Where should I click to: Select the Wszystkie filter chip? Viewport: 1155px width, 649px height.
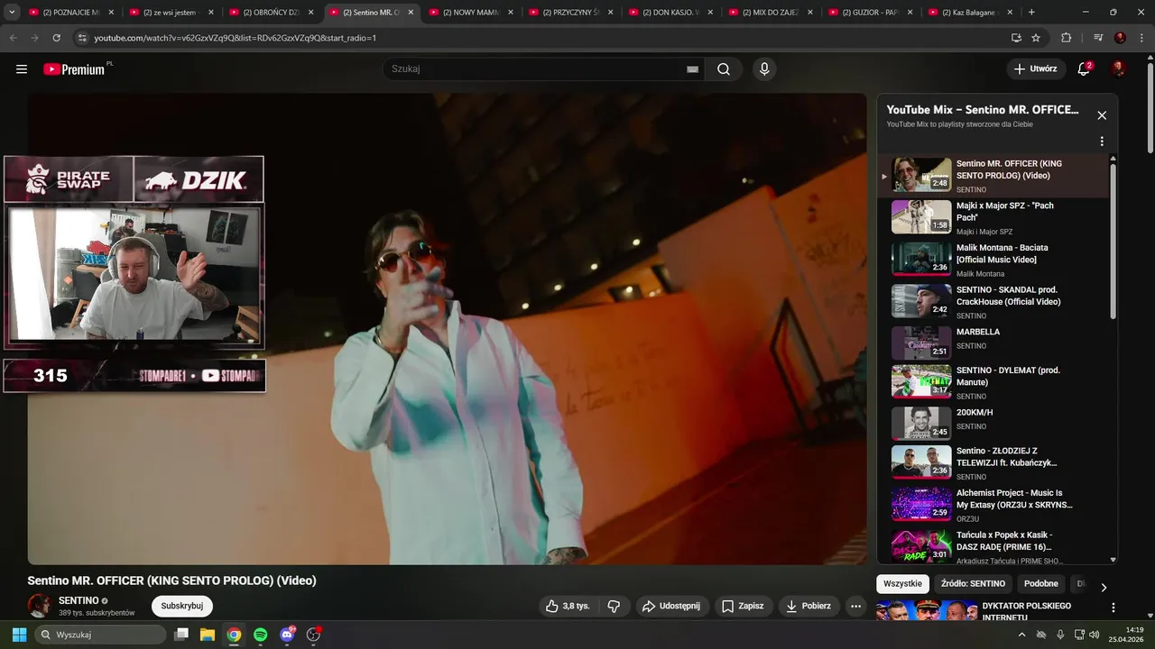(x=902, y=583)
